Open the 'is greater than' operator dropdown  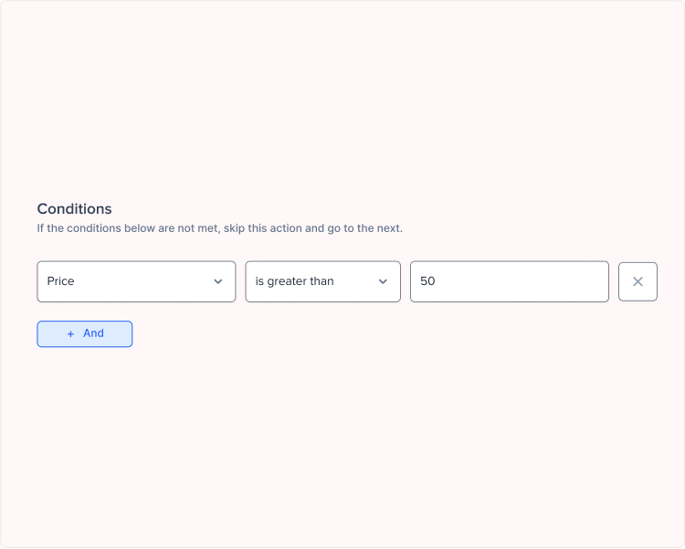tap(322, 281)
